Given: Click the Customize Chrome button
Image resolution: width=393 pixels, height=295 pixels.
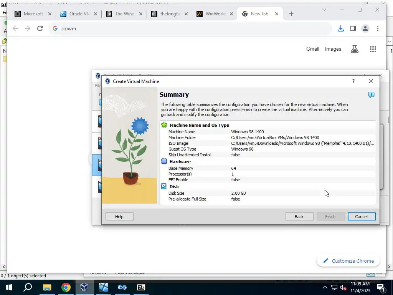Looking at the screenshot, I should pyautogui.click(x=348, y=261).
